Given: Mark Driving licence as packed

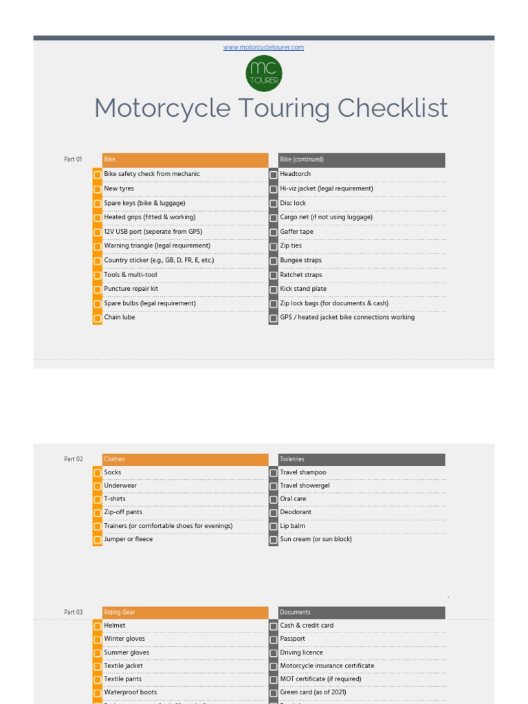Looking at the screenshot, I should (x=274, y=653).
